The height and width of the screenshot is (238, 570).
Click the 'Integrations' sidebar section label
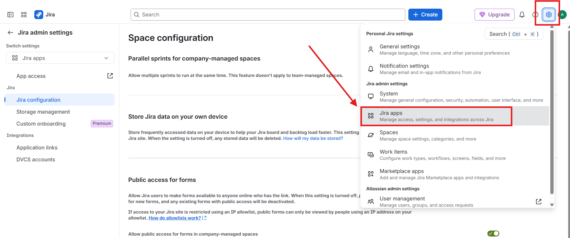click(20, 135)
